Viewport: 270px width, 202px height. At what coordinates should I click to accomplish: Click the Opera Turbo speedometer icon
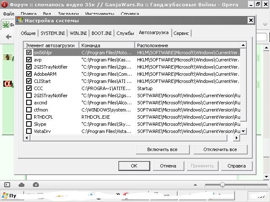pos(35,185)
